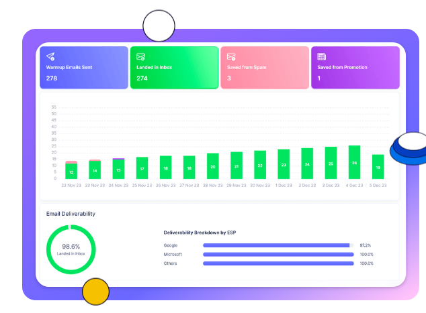Click the Microsoft deliverability progress bar
The height and width of the screenshot is (313, 426).
click(278, 255)
